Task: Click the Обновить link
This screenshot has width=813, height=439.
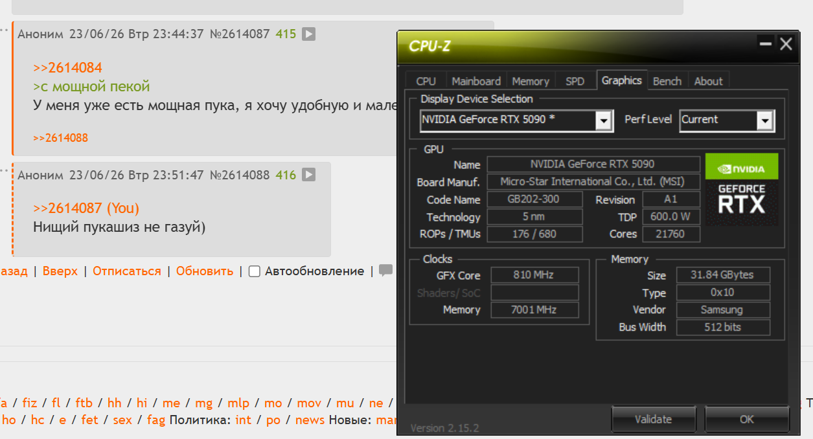Action: click(x=205, y=271)
